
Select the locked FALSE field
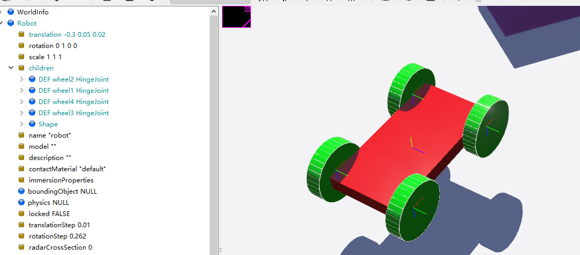[49, 214]
